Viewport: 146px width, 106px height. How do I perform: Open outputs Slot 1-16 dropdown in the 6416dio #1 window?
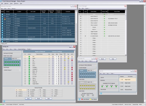point(91,82)
